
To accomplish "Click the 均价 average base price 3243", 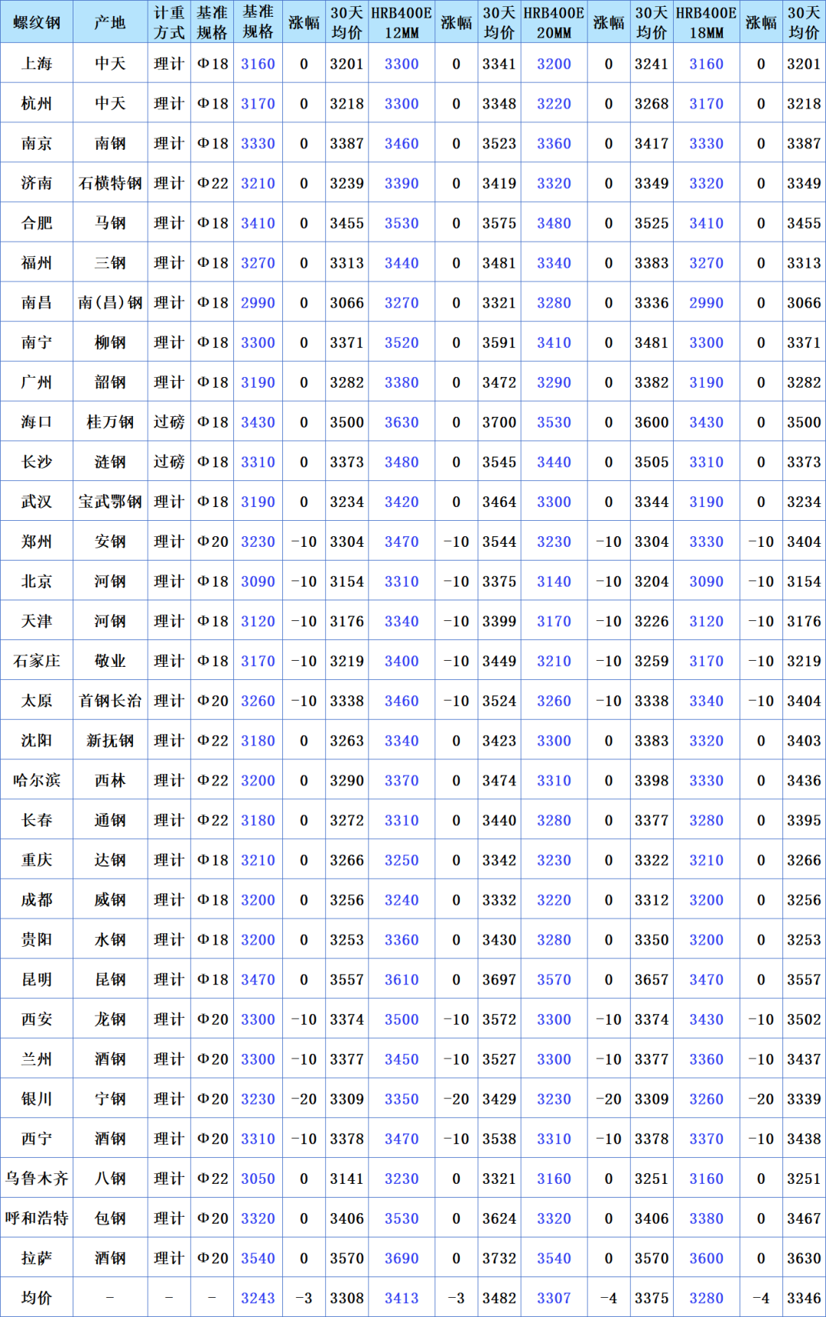I will [x=258, y=1298].
